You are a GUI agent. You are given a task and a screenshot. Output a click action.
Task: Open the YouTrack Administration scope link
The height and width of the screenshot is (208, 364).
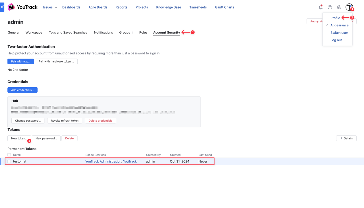[103, 161]
